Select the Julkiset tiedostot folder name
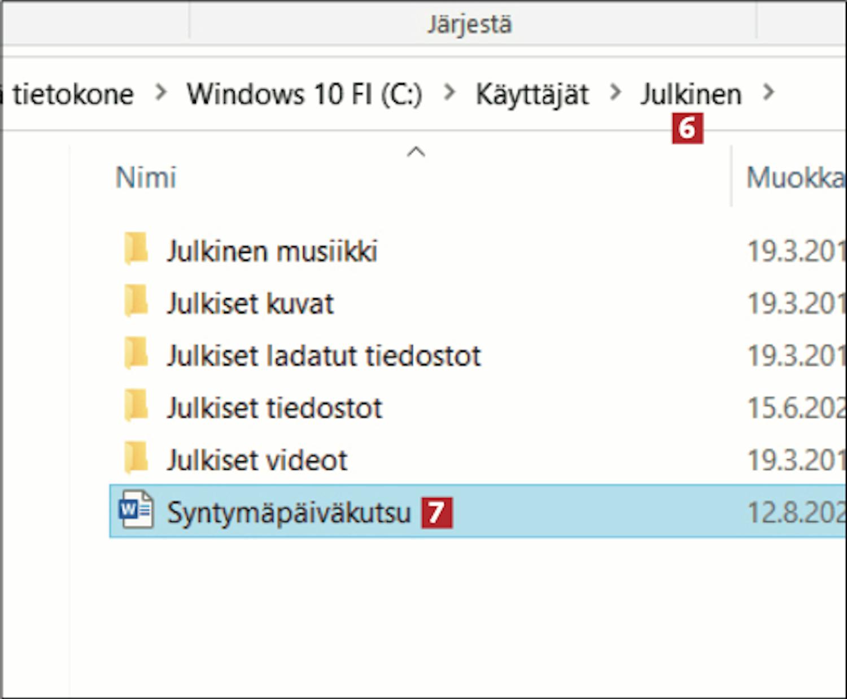Screen dimensions: 847x699 pyautogui.click(x=274, y=408)
